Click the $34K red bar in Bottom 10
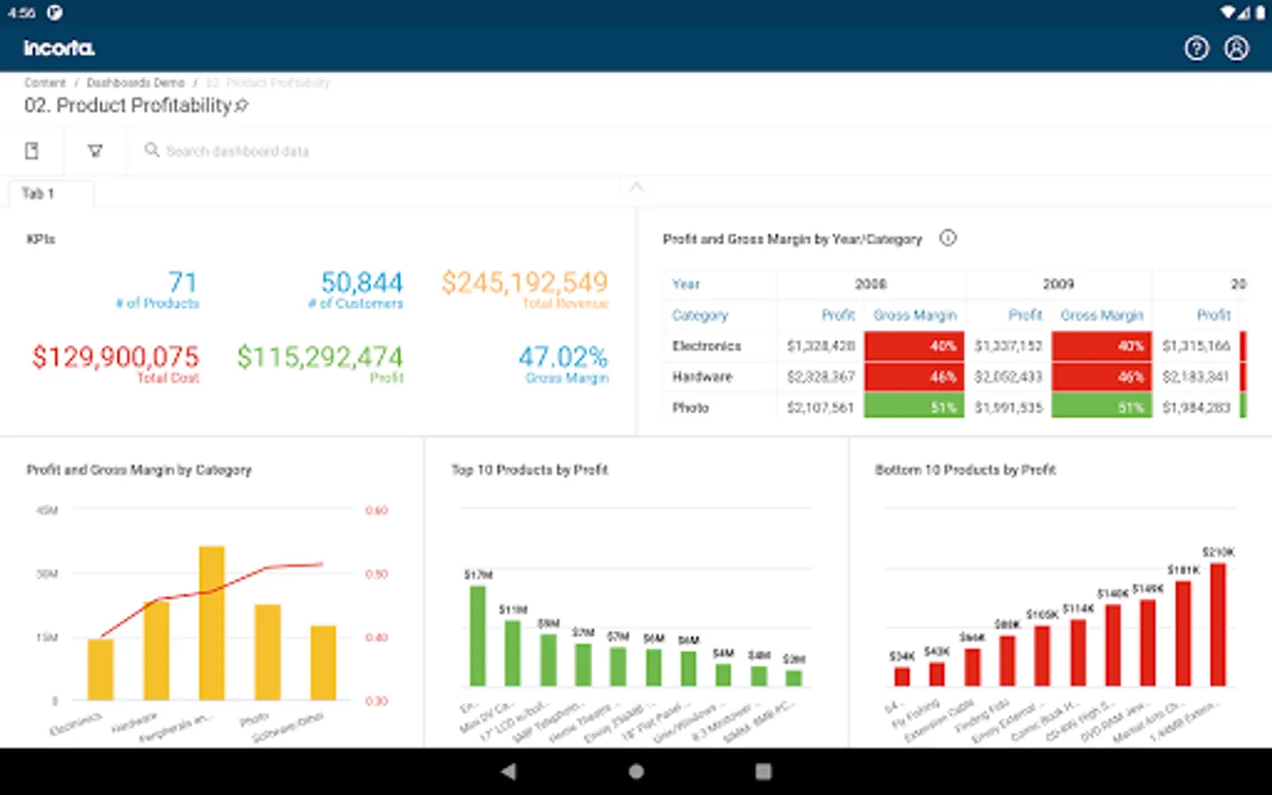 902,677
